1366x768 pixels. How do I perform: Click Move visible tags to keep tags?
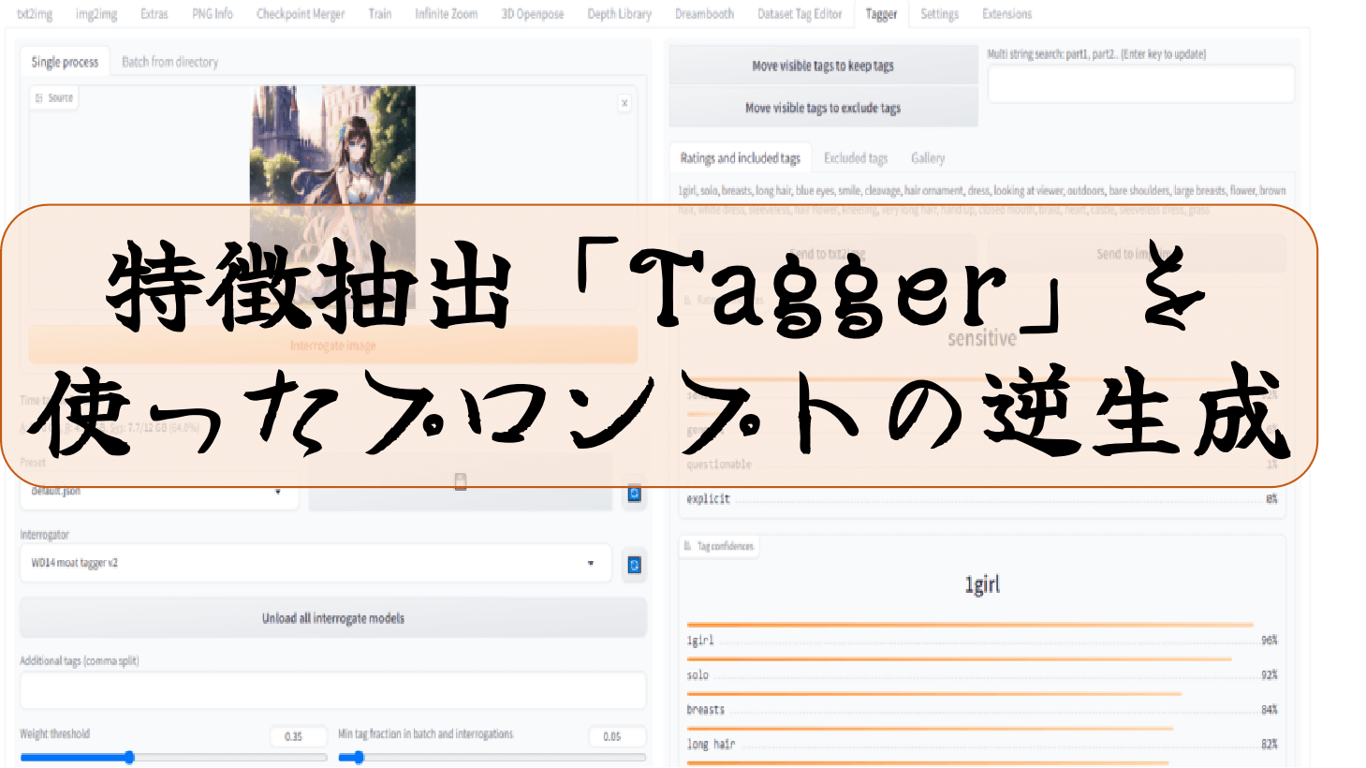(x=823, y=66)
